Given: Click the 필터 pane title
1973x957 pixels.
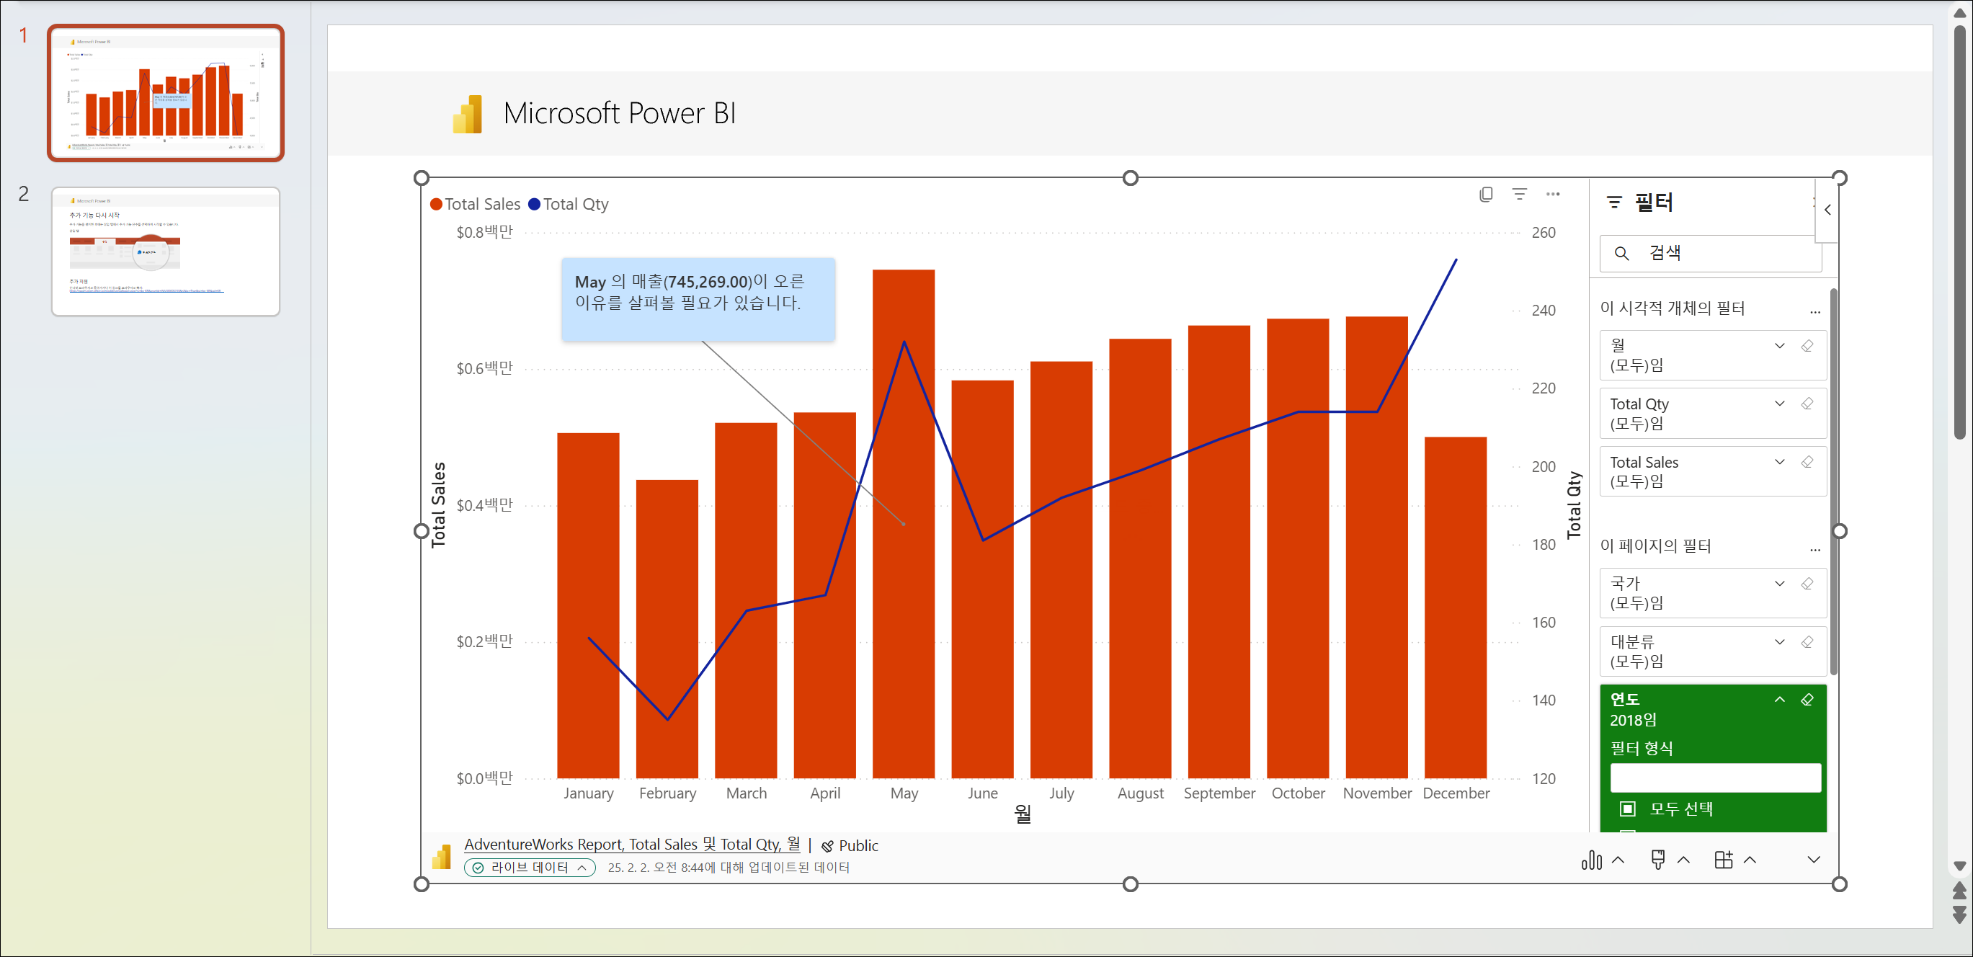Looking at the screenshot, I should [x=1654, y=203].
